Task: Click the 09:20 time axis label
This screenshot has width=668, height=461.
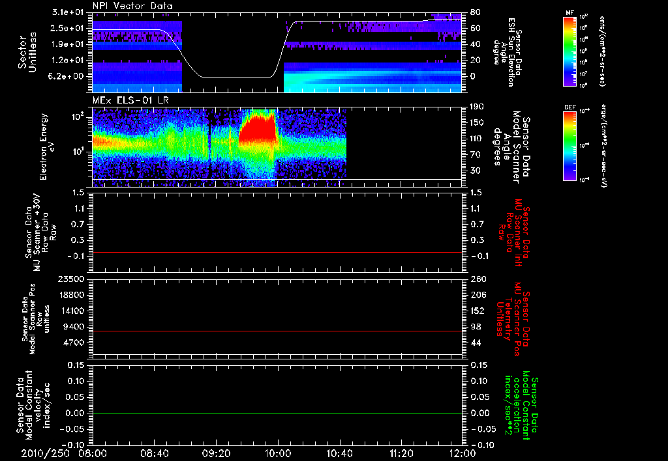Action: click(x=216, y=453)
